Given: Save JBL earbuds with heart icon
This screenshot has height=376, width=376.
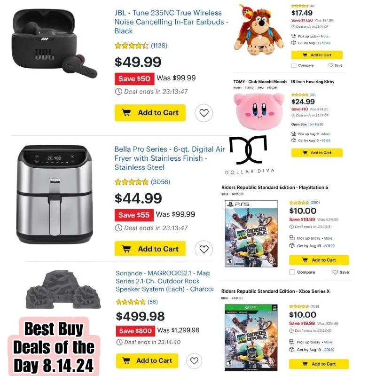Looking at the screenshot, I should click(x=204, y=113).
